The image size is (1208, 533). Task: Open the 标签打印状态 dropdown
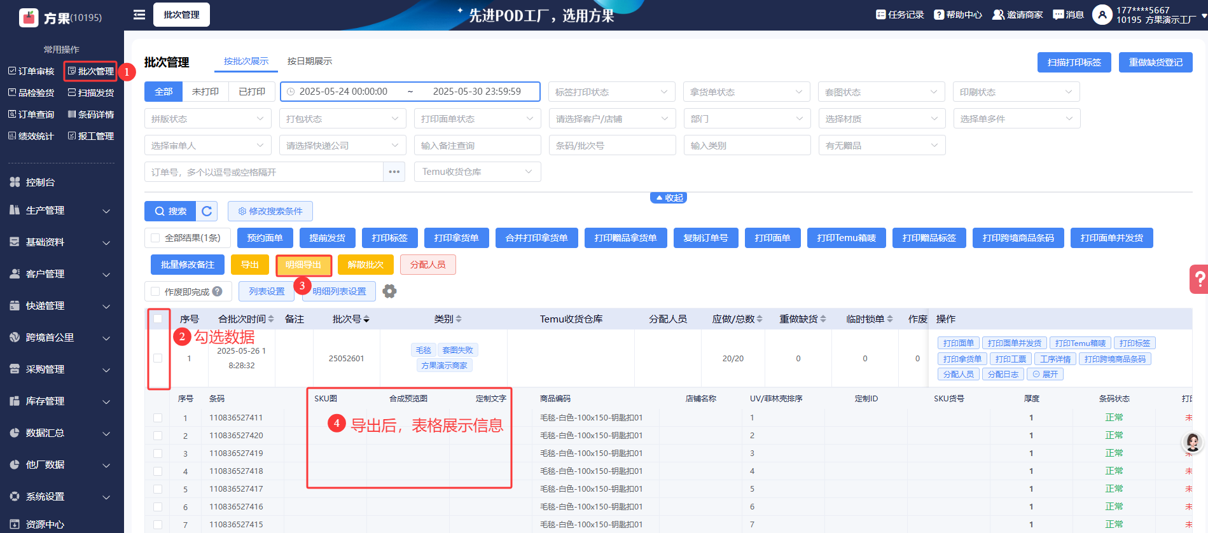(x=611, y=92)
